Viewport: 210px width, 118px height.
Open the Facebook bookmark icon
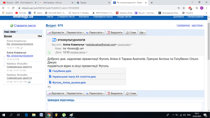coord(30,13)
